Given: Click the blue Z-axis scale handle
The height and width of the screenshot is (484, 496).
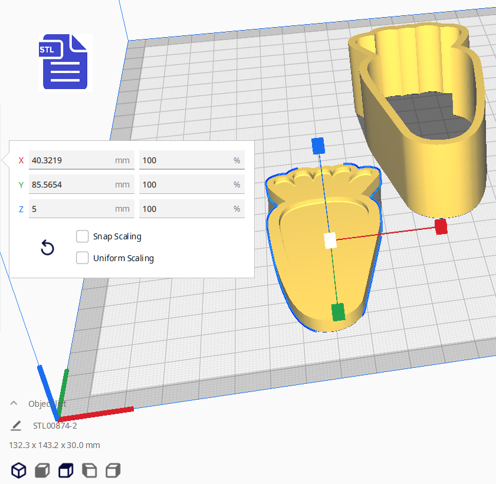Looking at the screenshot, I should 318,145.
